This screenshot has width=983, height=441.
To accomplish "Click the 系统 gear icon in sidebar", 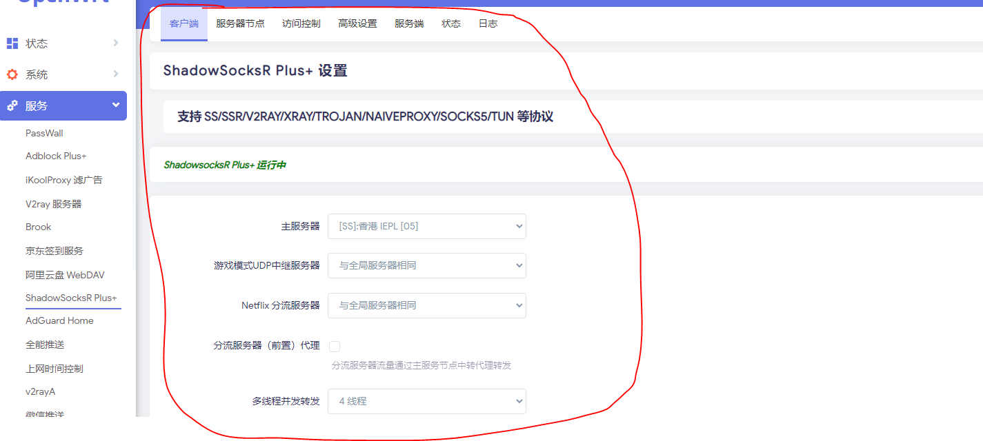I will pos(12,74).
